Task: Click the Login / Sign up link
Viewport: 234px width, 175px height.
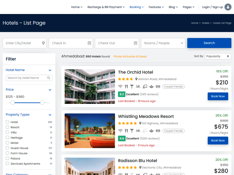Action: [212, 7]
